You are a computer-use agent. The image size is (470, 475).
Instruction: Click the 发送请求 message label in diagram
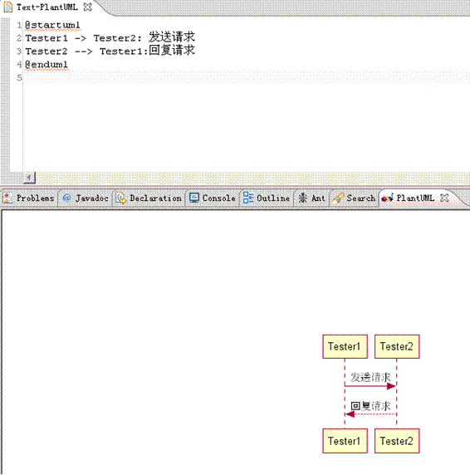coord(370,377)
